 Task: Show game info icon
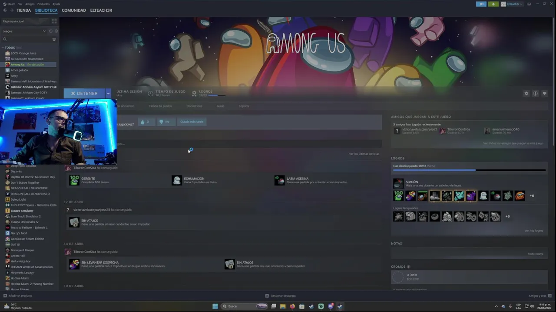coord(536,93)
